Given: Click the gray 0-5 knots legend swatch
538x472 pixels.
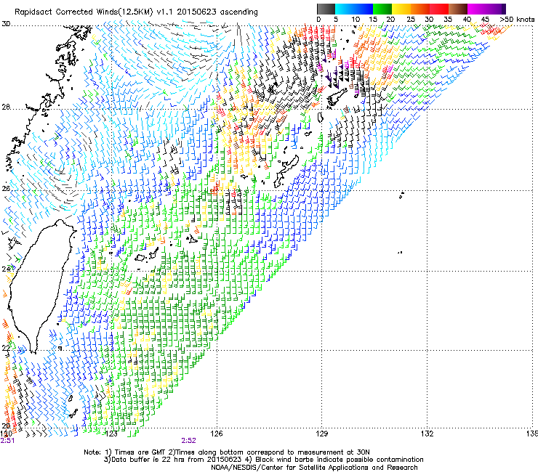Looking at the screenshot, I should (x=326, y=9).
